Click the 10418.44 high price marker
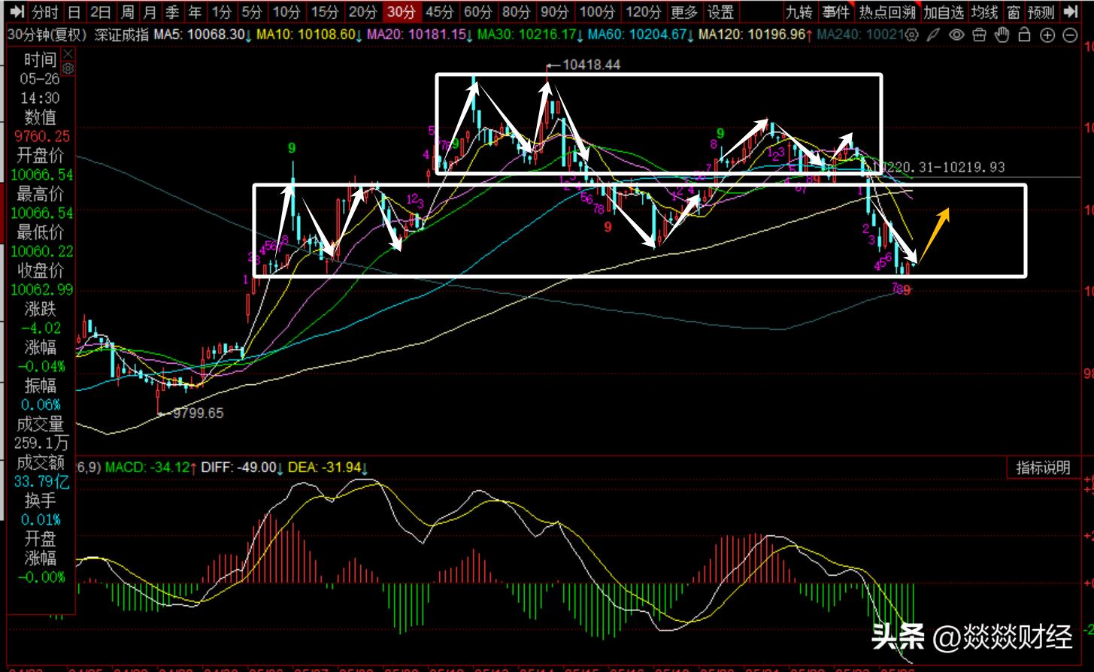Viewport: 1094px width, 672px height. 591,65
